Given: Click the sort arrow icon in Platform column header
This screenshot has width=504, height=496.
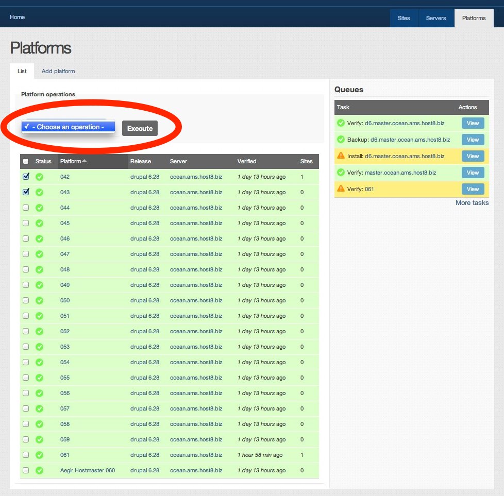Looking at the screenshot, I should click(85, 161).
